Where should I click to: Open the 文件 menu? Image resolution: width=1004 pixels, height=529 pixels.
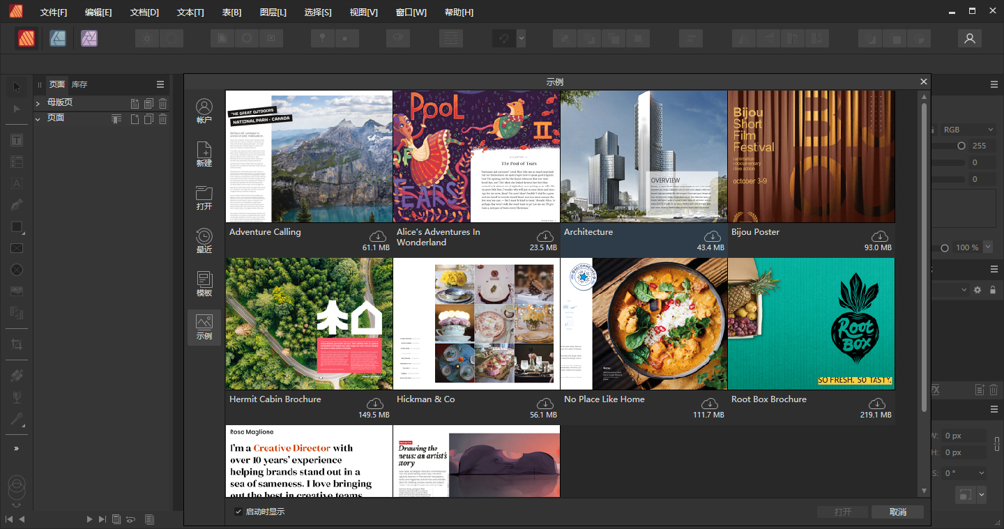(x=54, y=12)
